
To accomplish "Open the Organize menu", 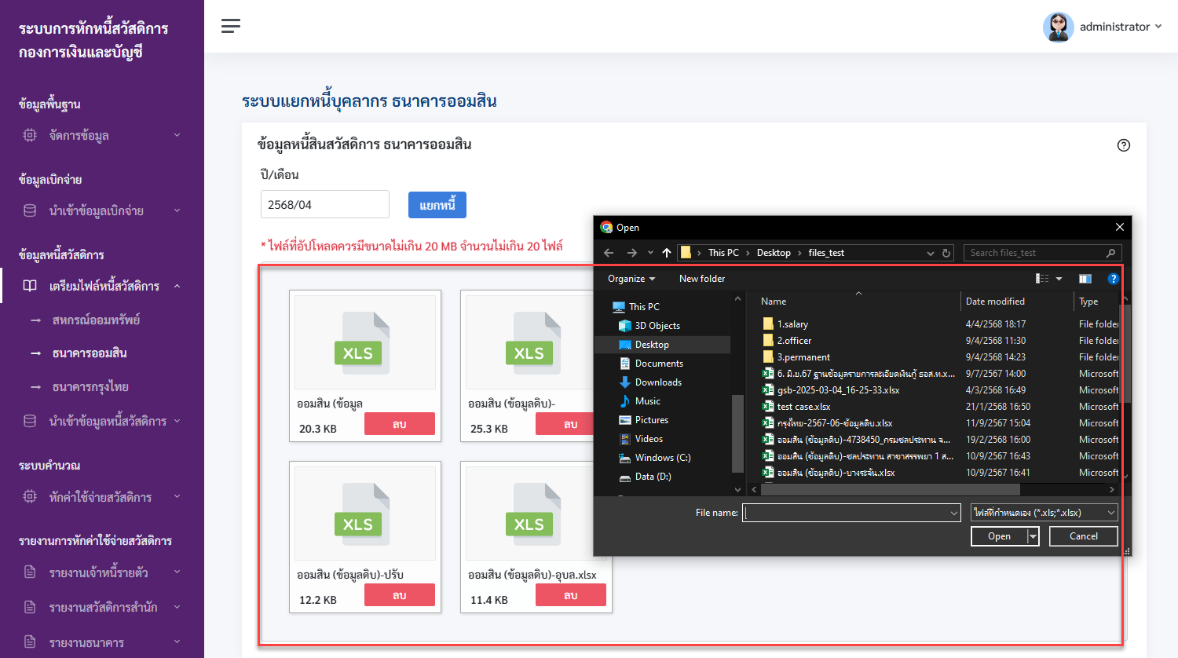I will pos(631,279).
